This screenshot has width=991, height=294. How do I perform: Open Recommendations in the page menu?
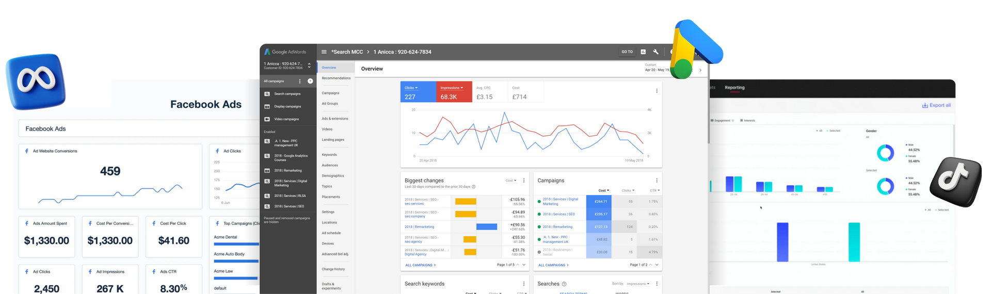pos(336,78)
